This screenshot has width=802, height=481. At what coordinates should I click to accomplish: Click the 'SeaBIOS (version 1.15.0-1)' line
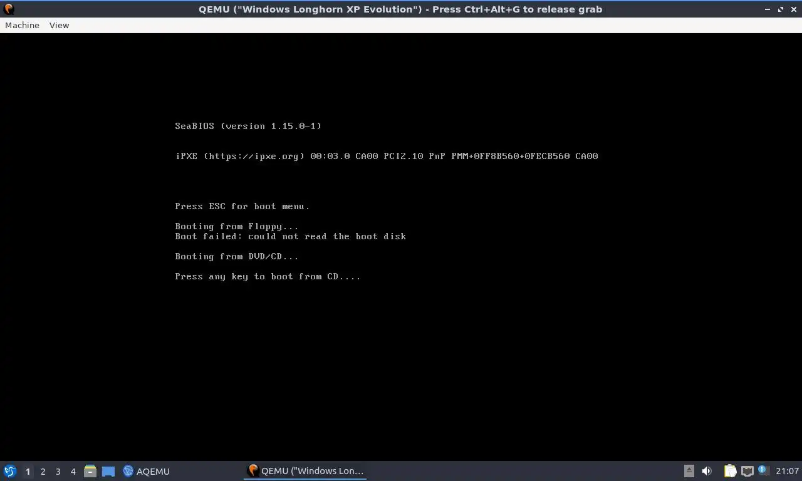[x=248, y=126]
